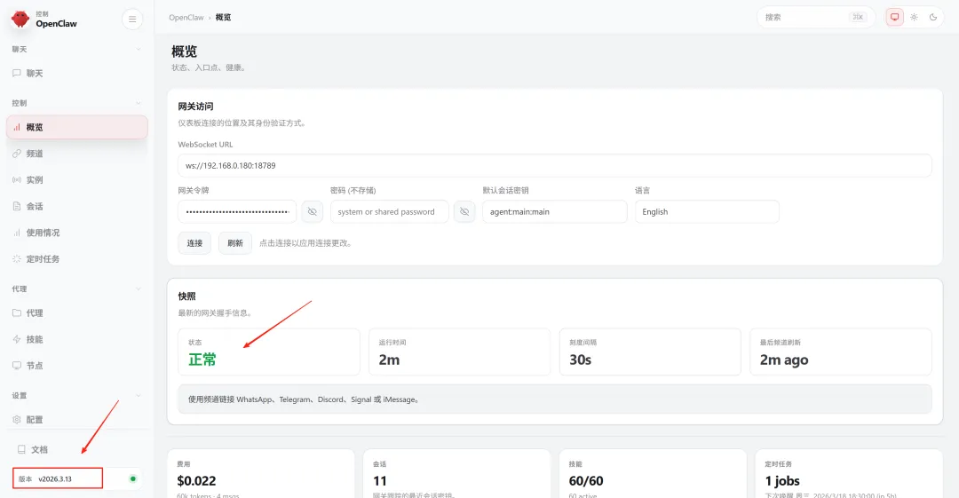Go to 会话 sessions page
Image resolution: width=959 pixels, height=498 pixels.
(x=77, y=206)
